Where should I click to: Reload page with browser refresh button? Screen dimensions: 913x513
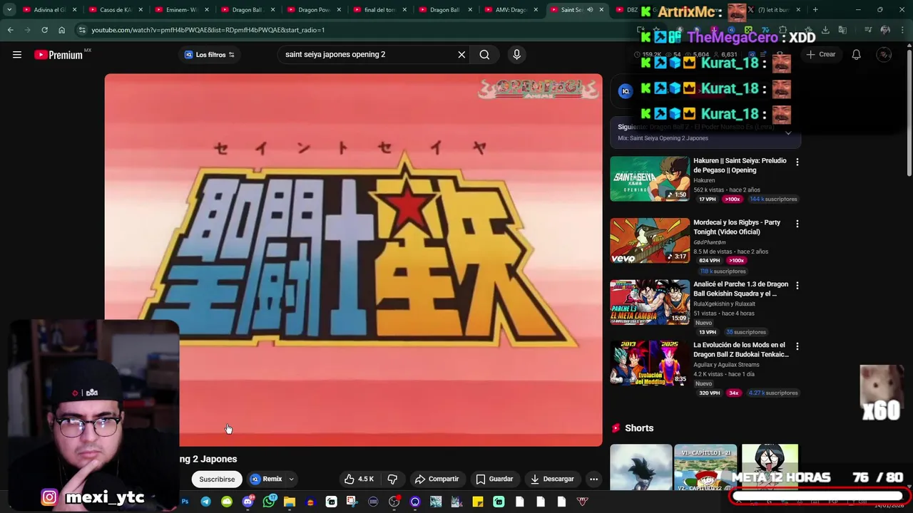click(x=44, y=30)
